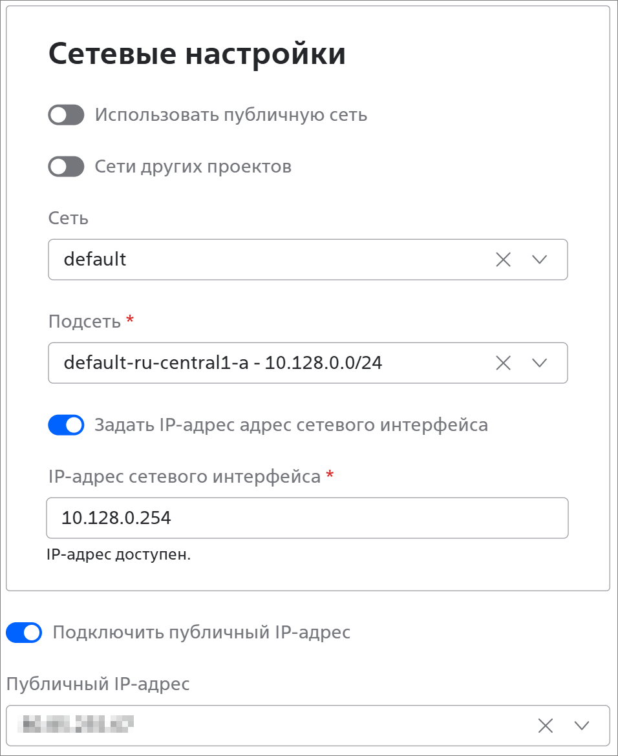Expand the Сеть dropdown chevron
This screenshot has height=756, width=618.
(x=539, y=260)
